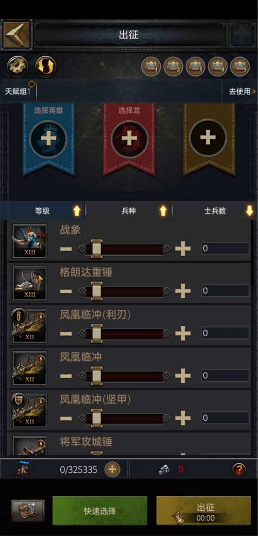Increase 战象 troop count with plus
Image resolution: width=258 pixels, height=536 pixels.
[x=183, y=248]
